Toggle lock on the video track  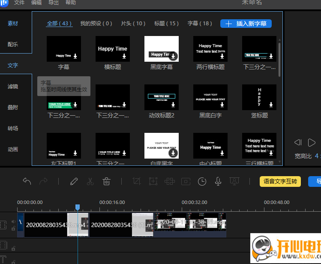coord(13,229)
